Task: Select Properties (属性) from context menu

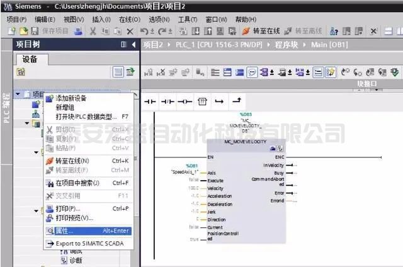Action: coord(64,230)
